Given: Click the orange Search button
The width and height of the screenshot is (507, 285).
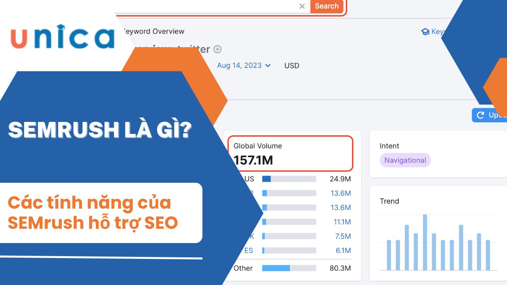Looking at the screenshot, I should click(327, 6).
